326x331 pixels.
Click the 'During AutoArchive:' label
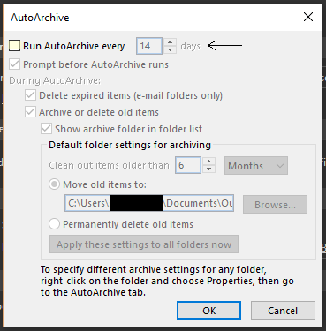point(55,80)
